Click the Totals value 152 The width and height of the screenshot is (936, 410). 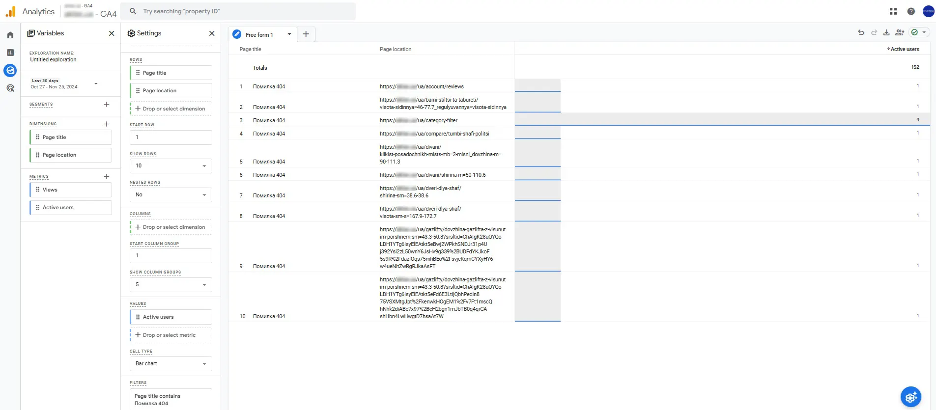tap(915, 67)
